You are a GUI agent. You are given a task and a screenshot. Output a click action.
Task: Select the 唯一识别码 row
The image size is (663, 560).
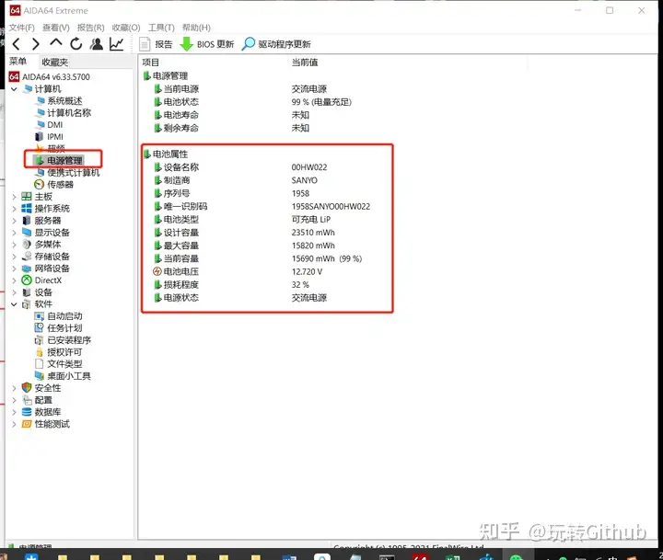[262, 207]
